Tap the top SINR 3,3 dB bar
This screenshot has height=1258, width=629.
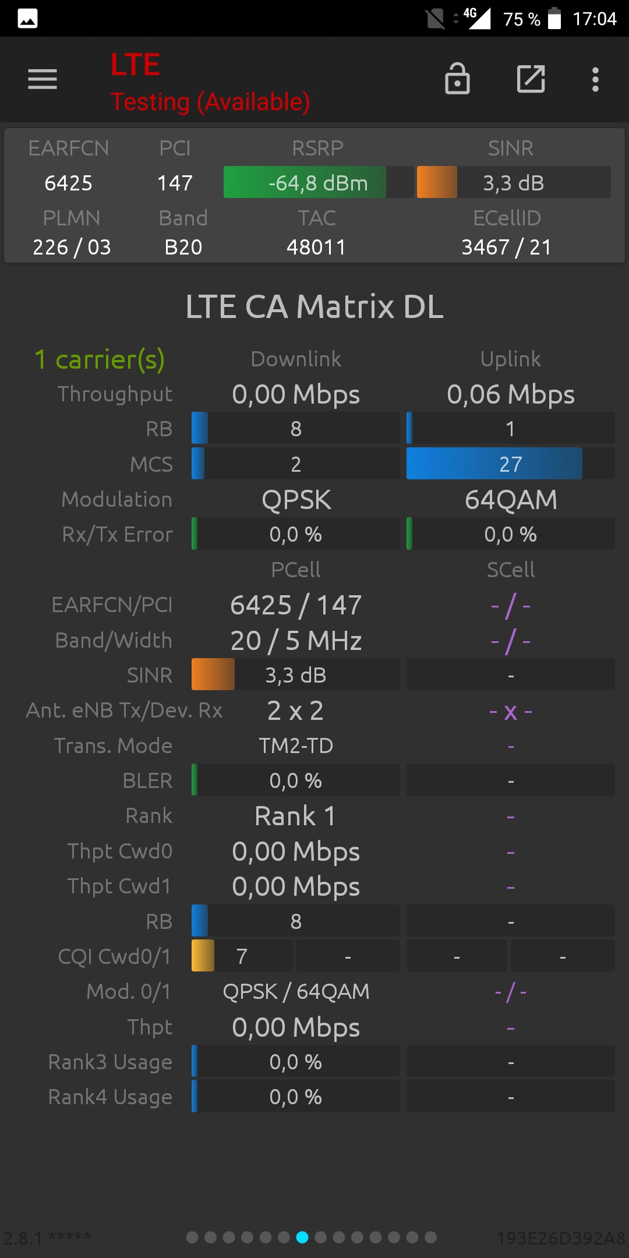(513, 182)
